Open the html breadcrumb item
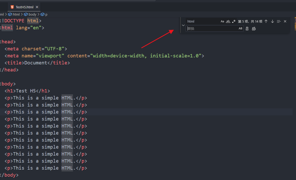 point(14,14)
